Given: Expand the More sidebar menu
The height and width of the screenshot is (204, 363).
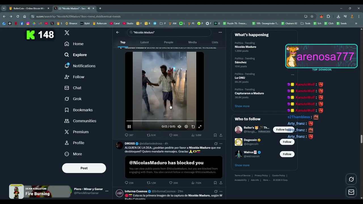Looking at the screenshot, I should (x=73, y=154).
